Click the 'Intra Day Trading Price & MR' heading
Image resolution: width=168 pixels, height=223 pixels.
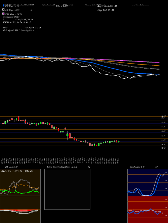pyautogui.click(x=62, y=167)
